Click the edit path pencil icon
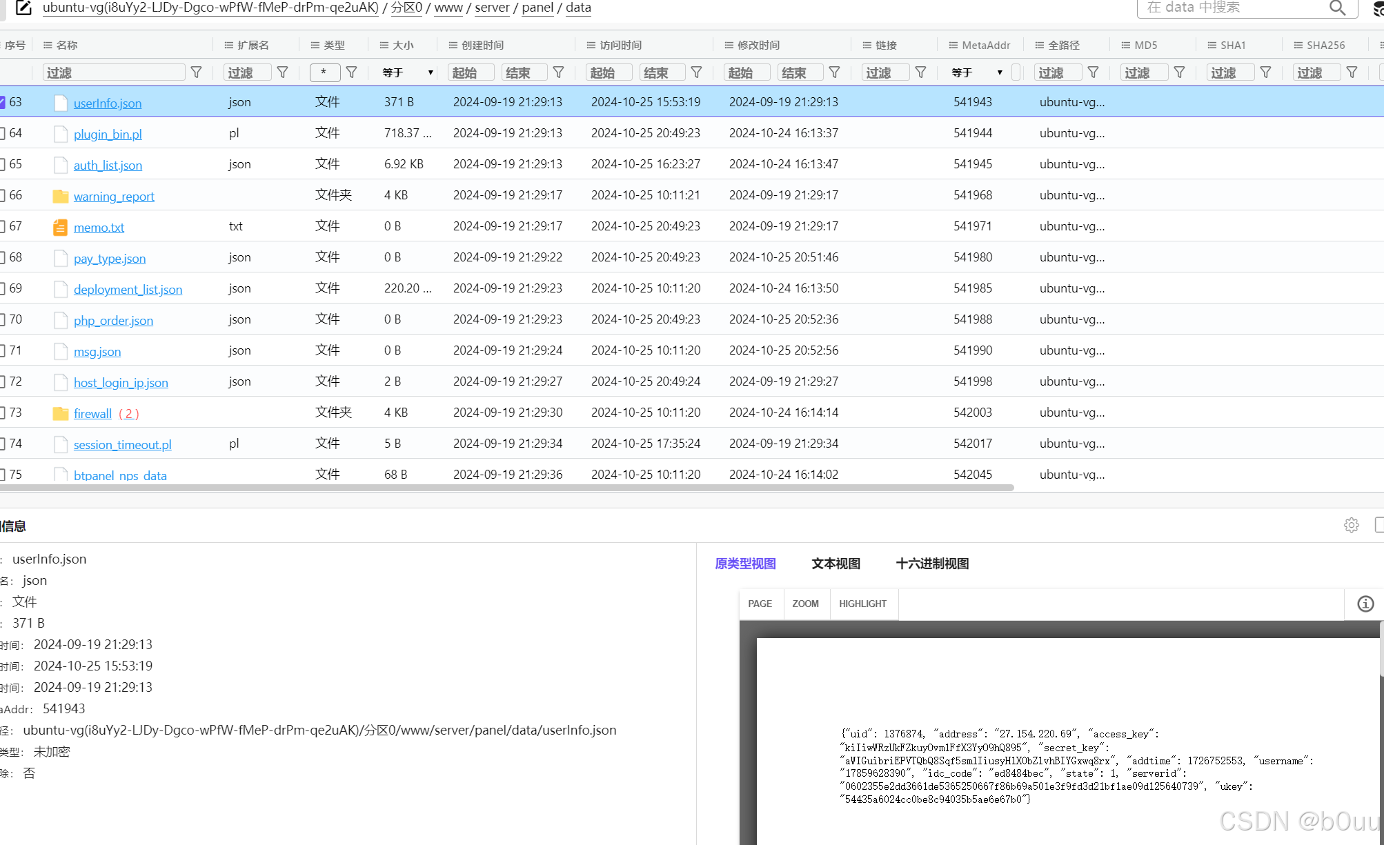Image resolution: width=1384 pixels, height=845 pixels. coord(23,8)
